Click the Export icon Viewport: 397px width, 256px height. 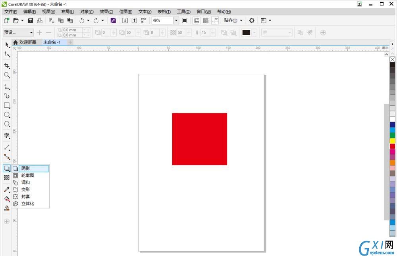134,21
